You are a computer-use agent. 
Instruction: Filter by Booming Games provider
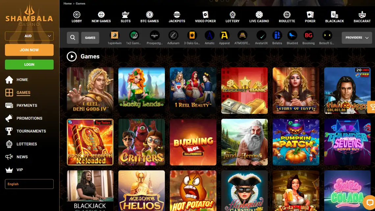(x=309, y=38)
